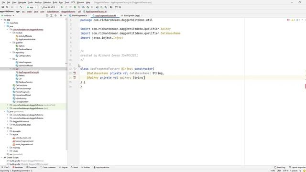306x172 pixels.
Task: Click the 4 spaces indent setting
Action: coord(294,171)
